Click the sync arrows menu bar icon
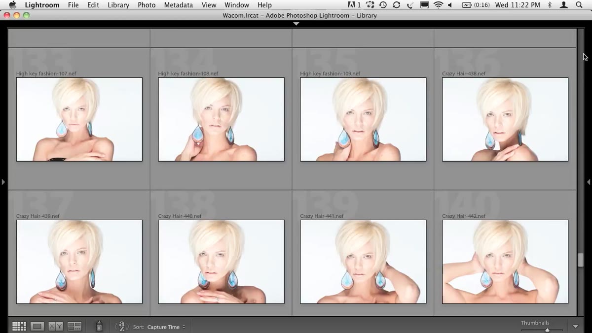The image size is (592, 333). (x=397, y=5)
